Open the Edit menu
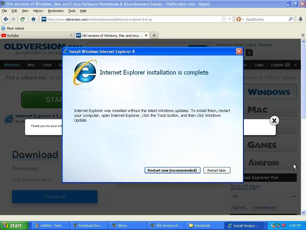This screenshot has height=230, width=306. (x=14, y=11)
